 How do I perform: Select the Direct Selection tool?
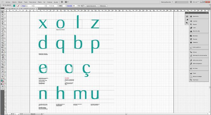pyautogui.click(x=2, y=14)
